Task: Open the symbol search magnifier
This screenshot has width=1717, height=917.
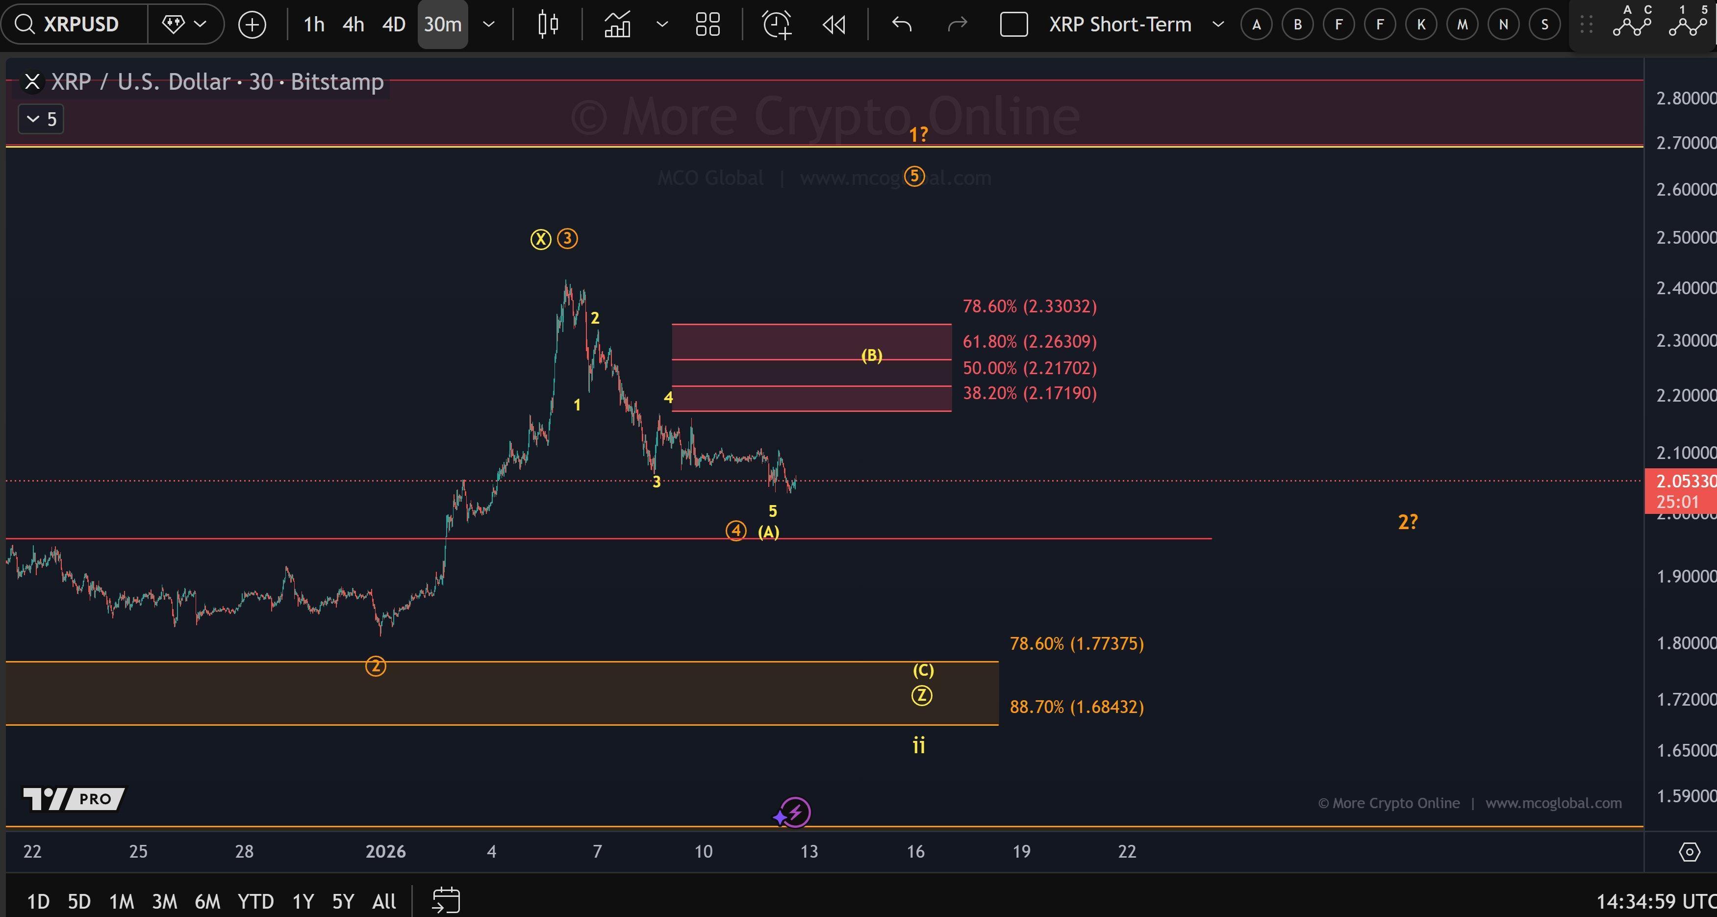Action: (x=26, y=24)
